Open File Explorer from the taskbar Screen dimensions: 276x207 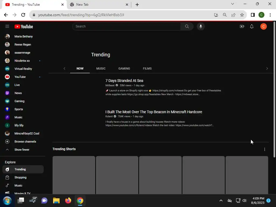56,201
